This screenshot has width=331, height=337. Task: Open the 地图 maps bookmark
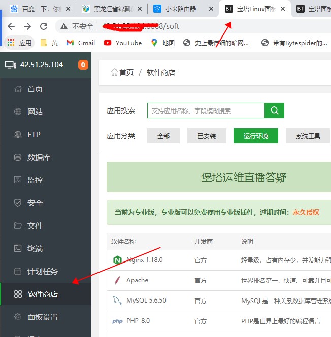tap(162, 43)
